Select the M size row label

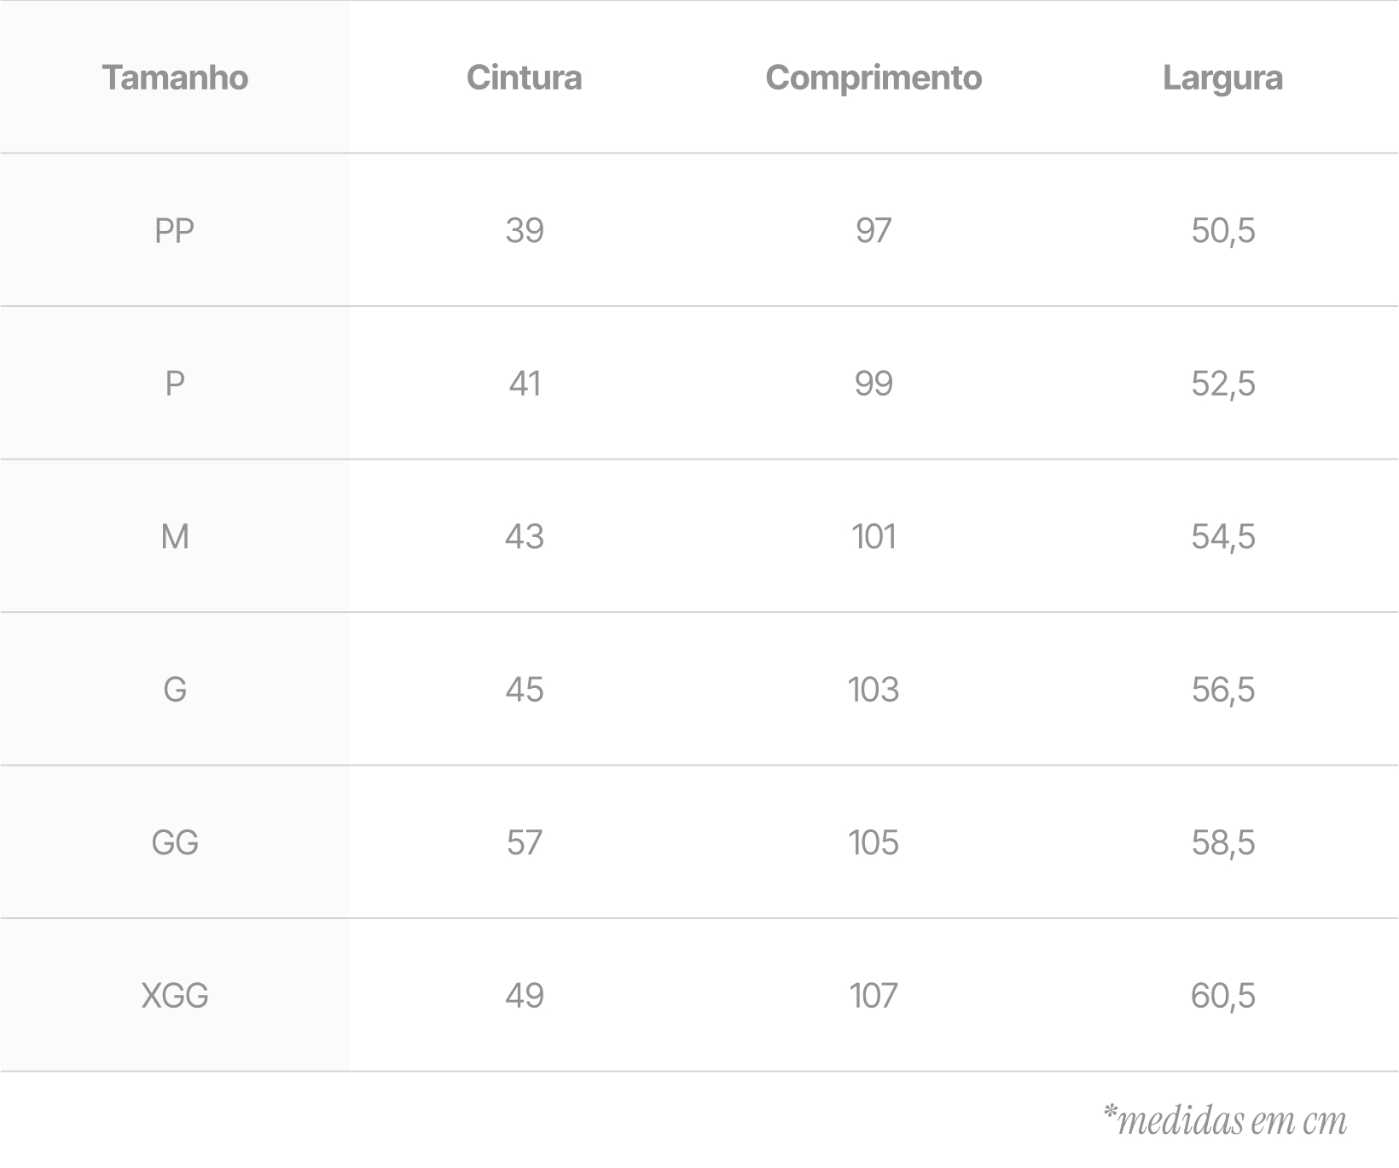point(175,537)
